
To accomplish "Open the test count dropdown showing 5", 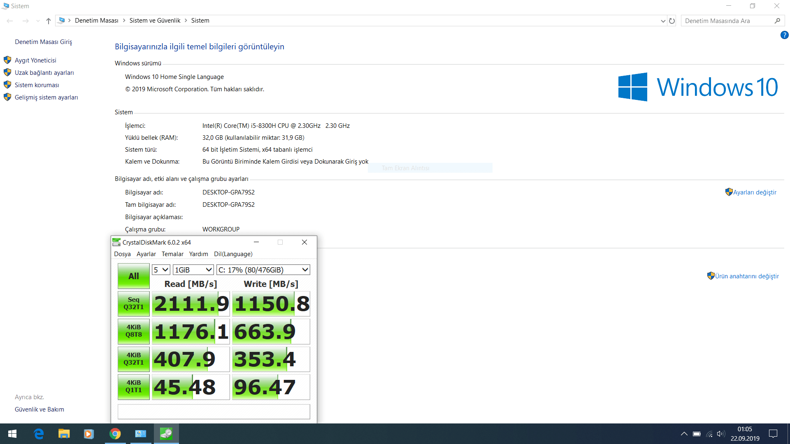I will (161, 270).
